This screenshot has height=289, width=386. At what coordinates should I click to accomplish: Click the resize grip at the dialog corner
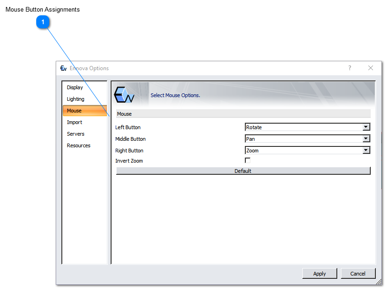[x=379, y=282]
